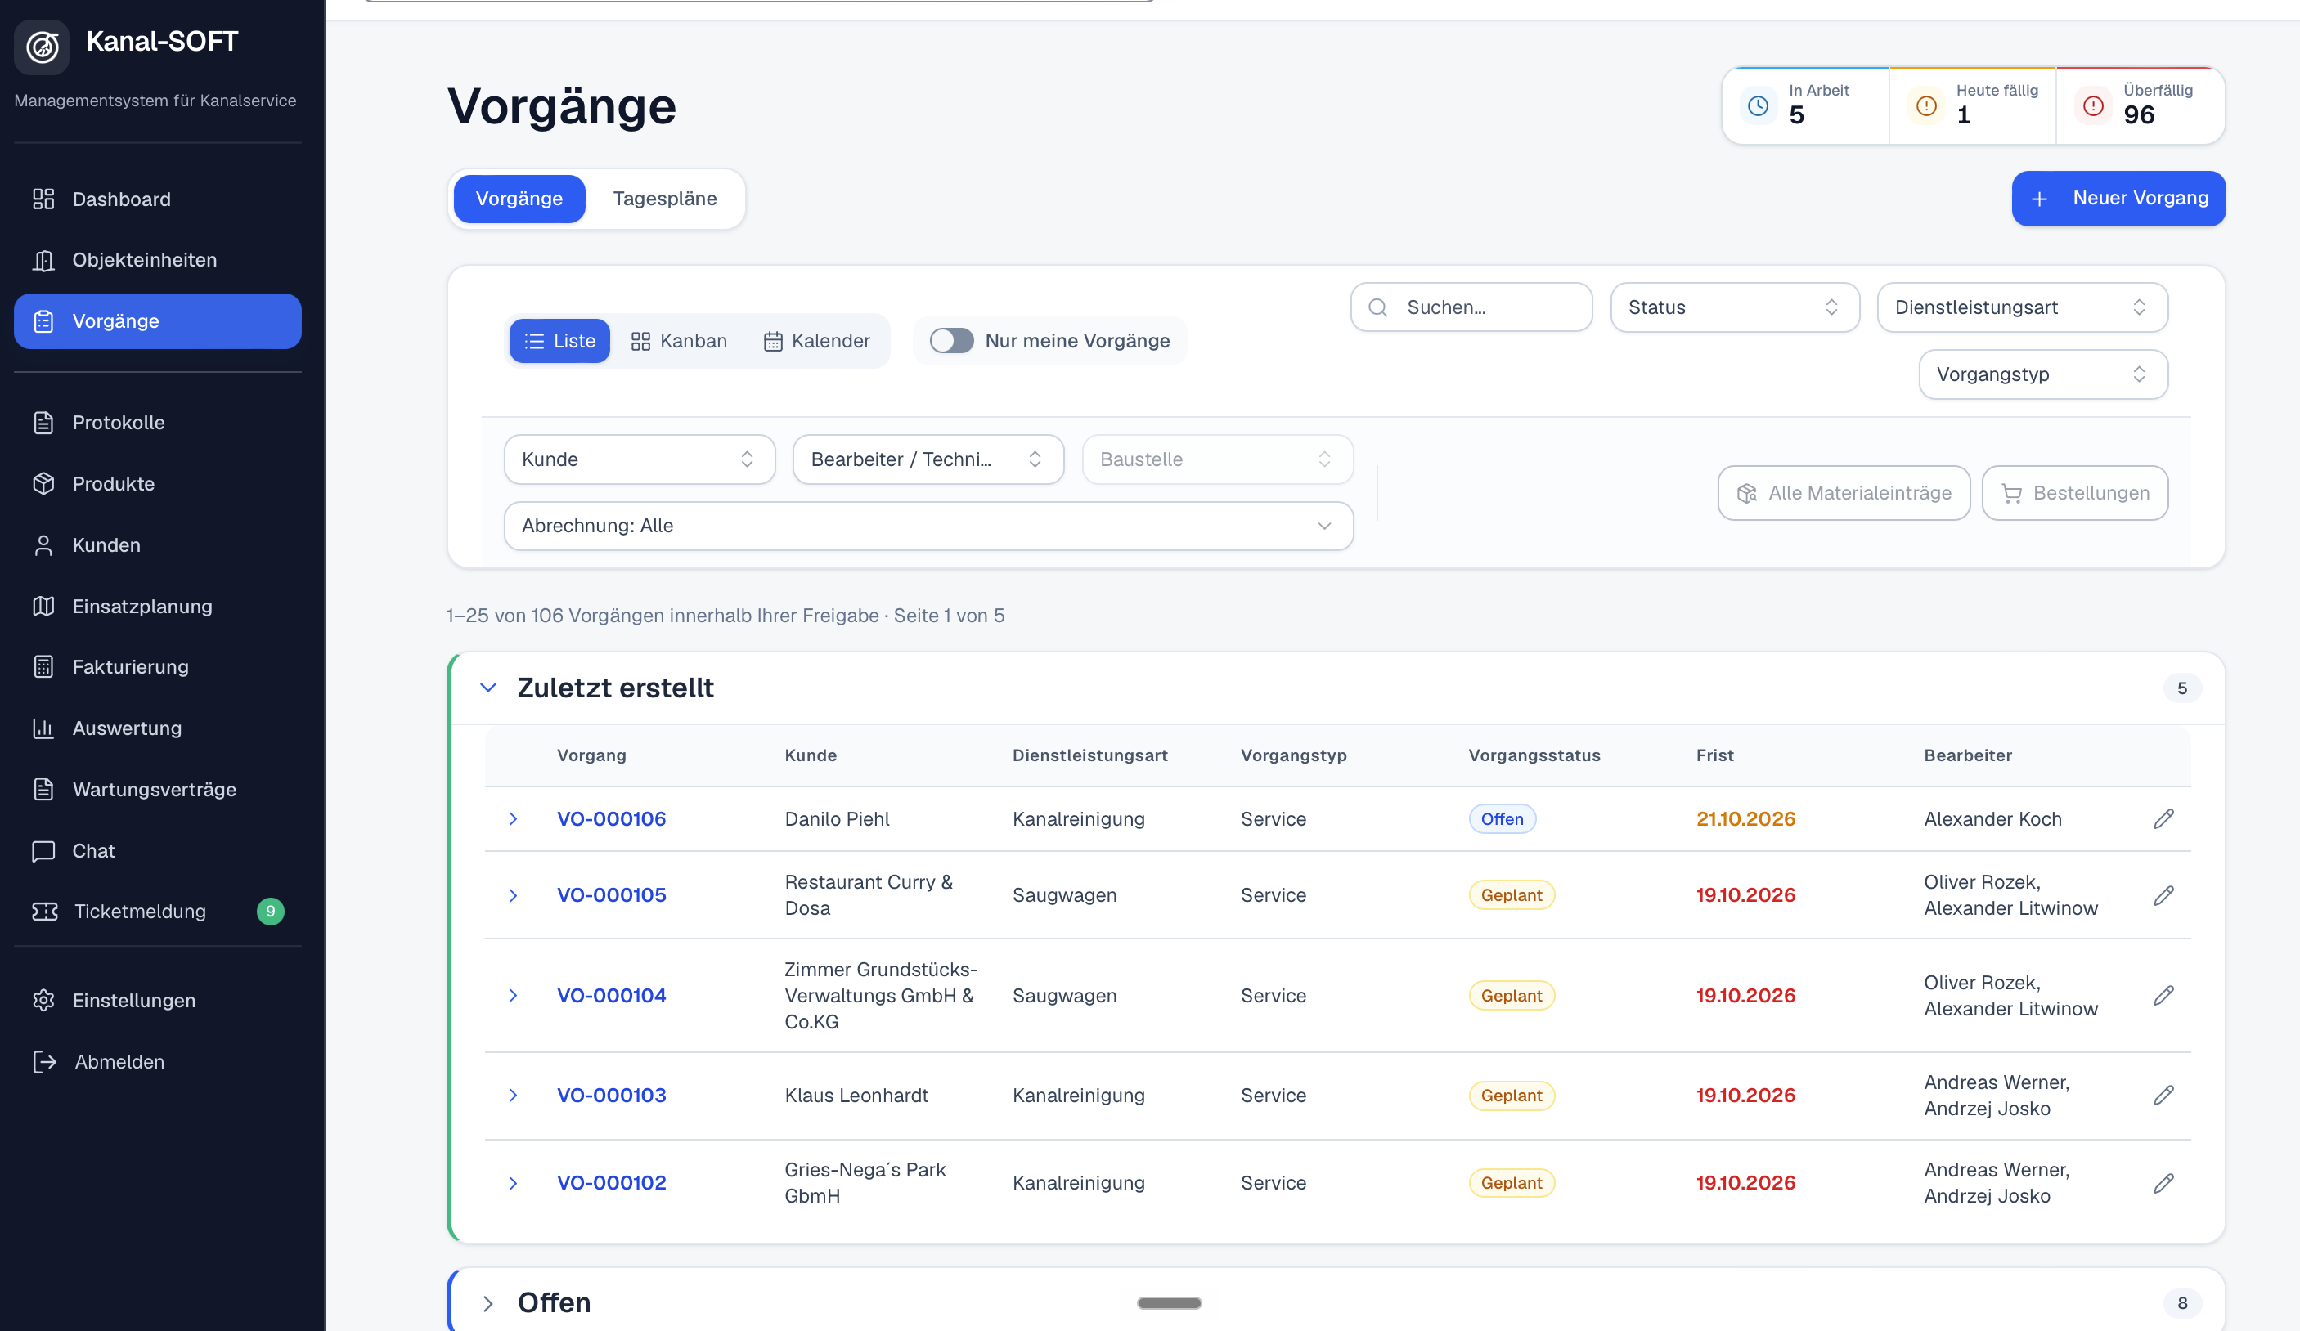The height and width of the screenshot is (1331, 2300).
Task: Click the In Arbeit 5 counter card
Action: coord(1805,105)
